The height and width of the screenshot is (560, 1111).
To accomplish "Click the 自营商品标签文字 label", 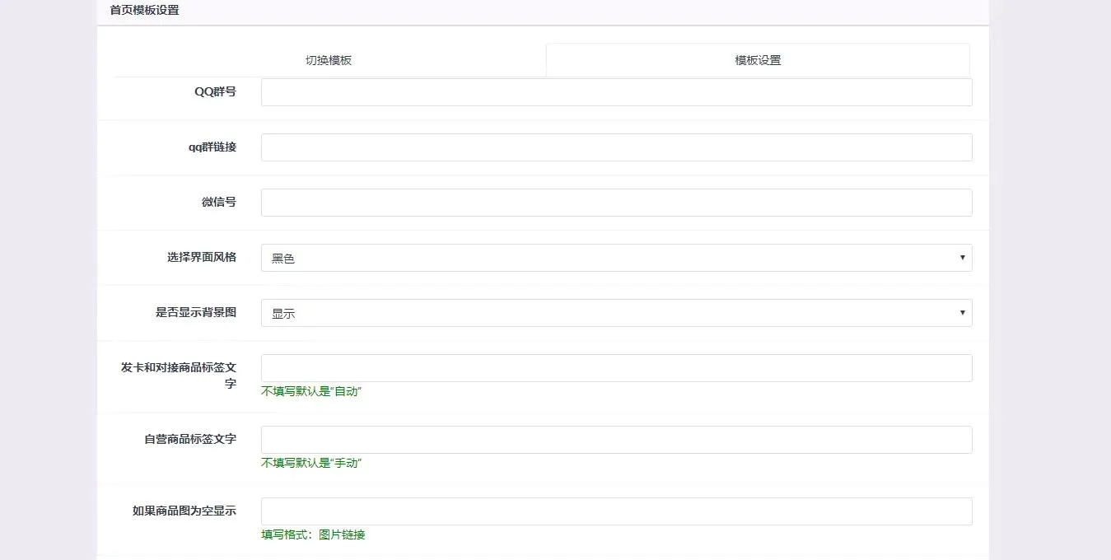I will click(x=190, y=439).
